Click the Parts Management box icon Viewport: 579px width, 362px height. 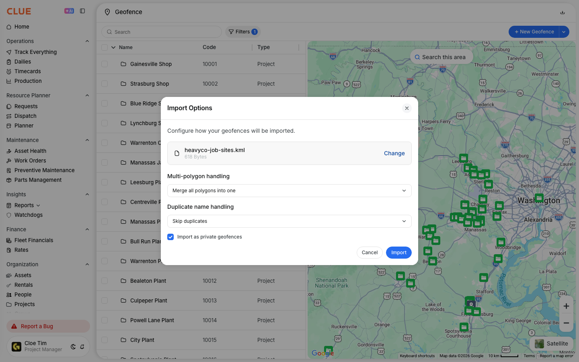tap(9, 180)
